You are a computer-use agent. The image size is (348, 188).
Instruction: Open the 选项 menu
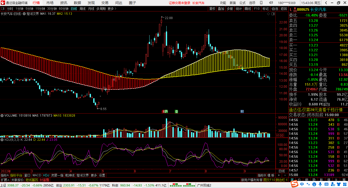click(x=252, y=3)
